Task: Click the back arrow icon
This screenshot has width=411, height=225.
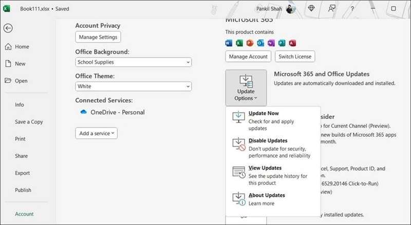Action: [x=8, y=29]
